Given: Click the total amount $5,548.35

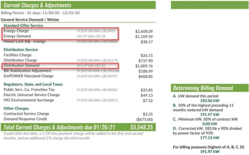Looking at the screenshot, I should tap(142, 128).
